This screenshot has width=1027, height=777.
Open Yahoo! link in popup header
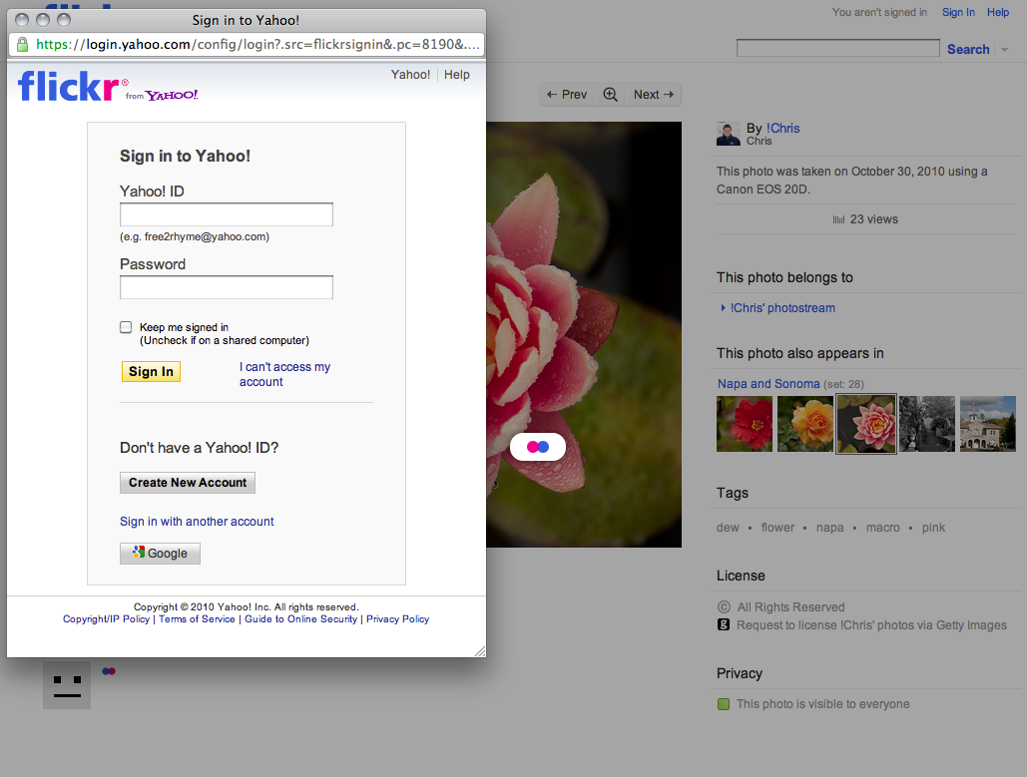pyautogui.click(x=410, y=75)
